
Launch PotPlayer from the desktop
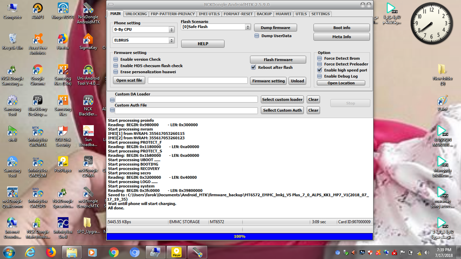63,164
